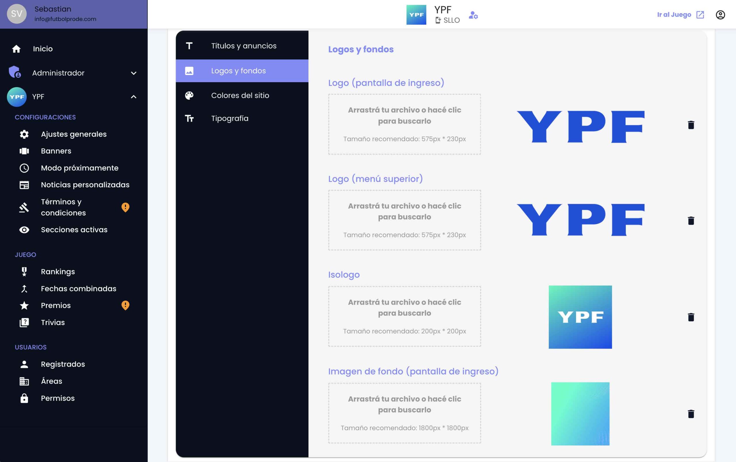Expand the Administrador menu chevron
This screenshot has width=736, height=462.
tap(134, 73)
